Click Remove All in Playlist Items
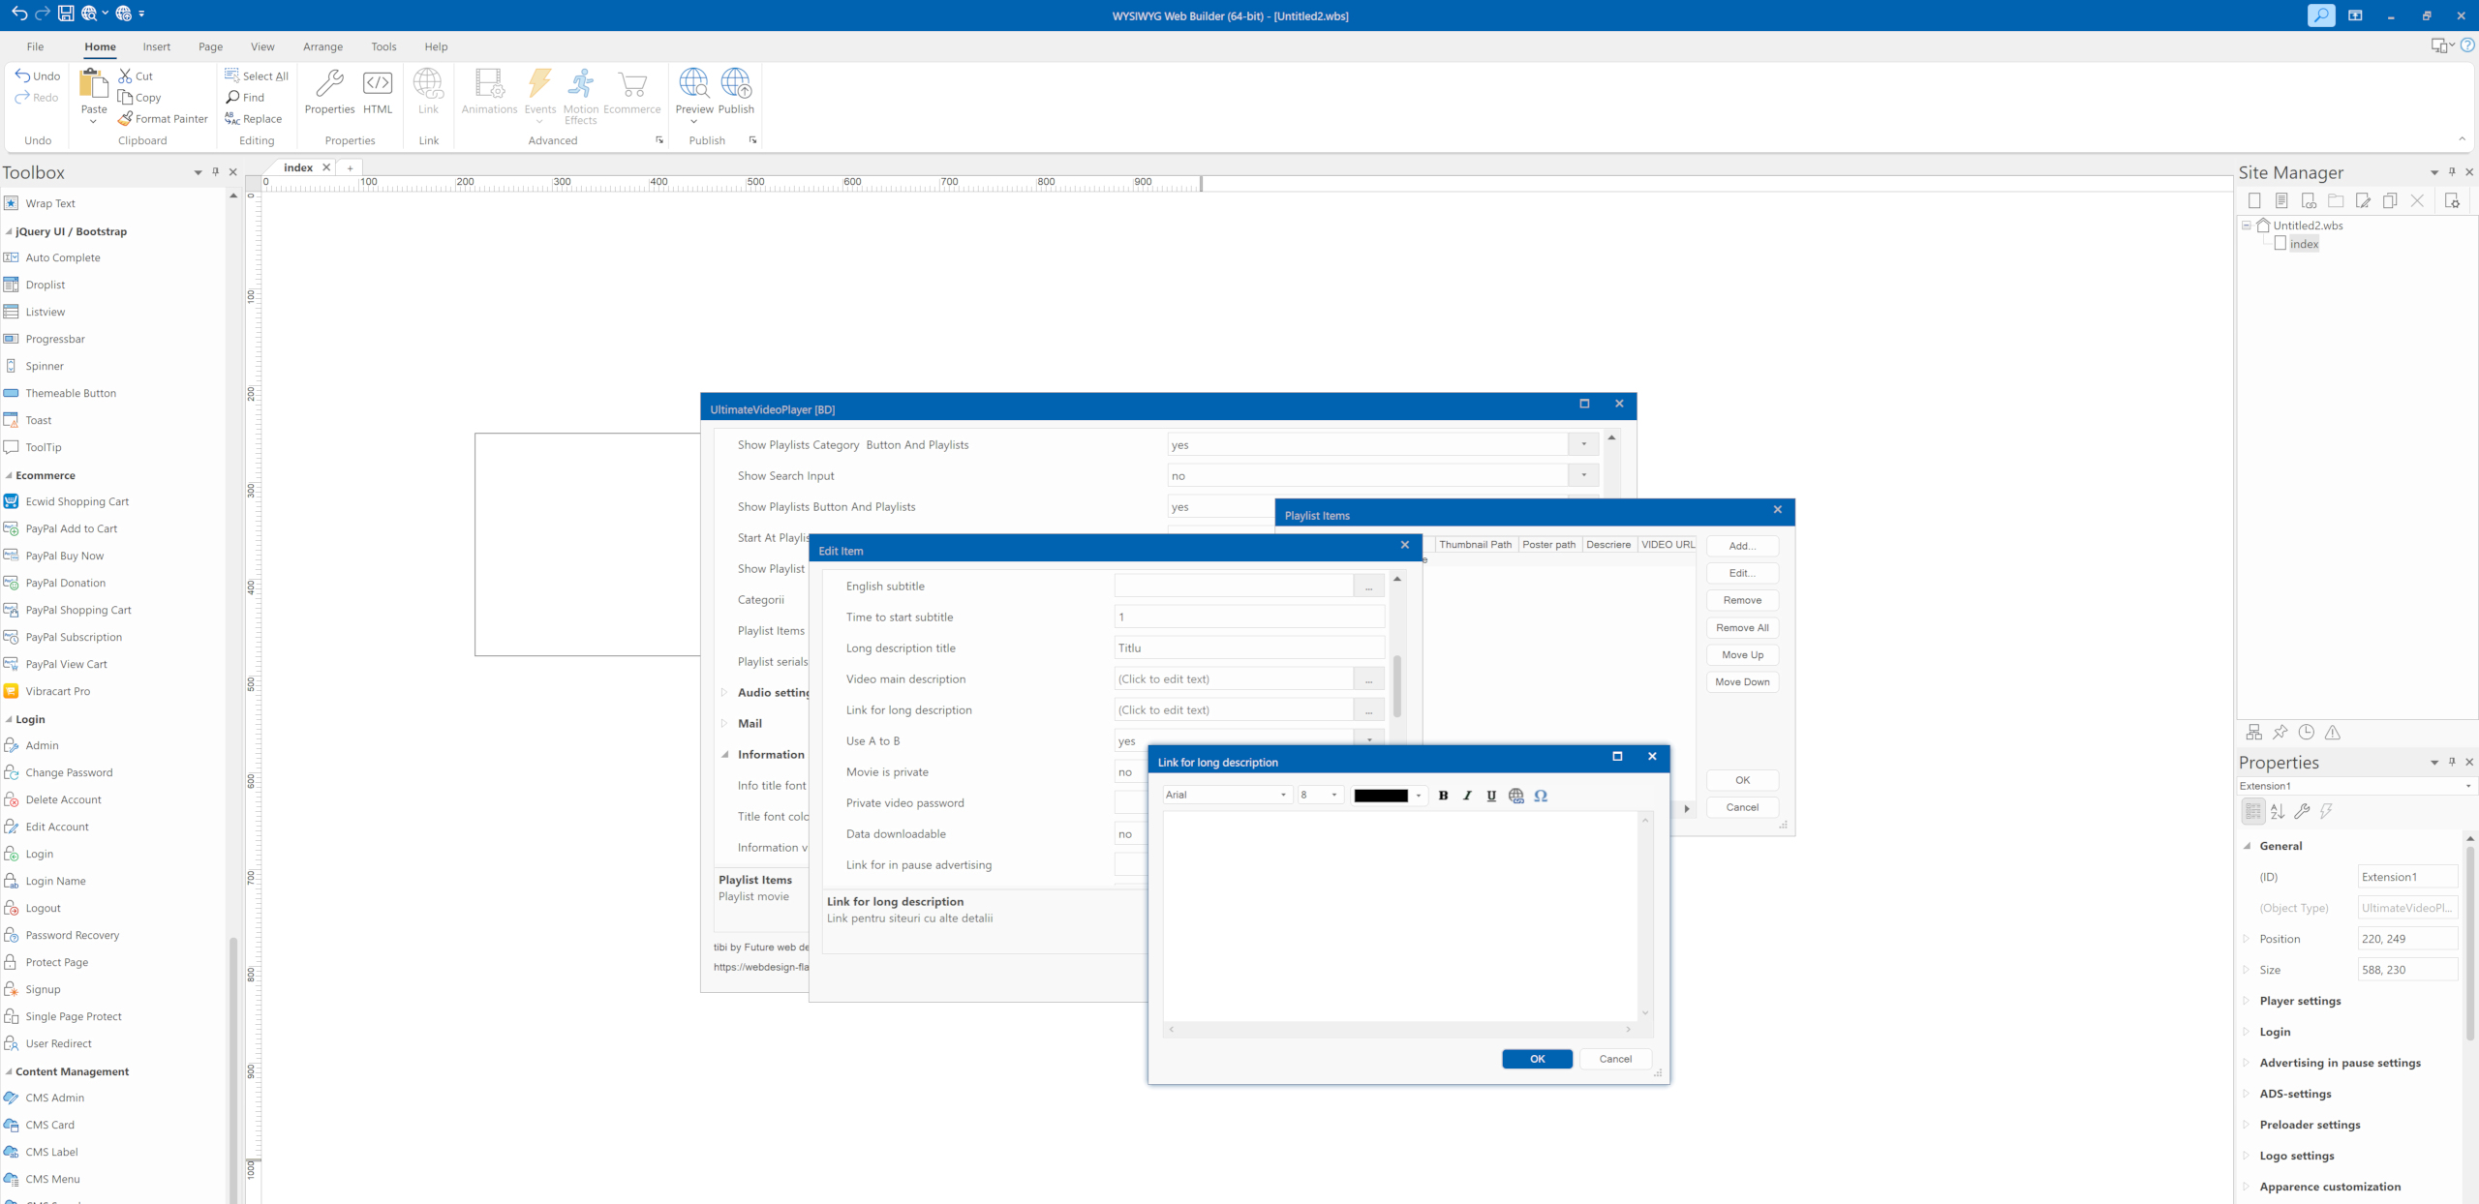Image resolution: width=2479 pixels, height=1204 pixels. (x=1742, y=627)
